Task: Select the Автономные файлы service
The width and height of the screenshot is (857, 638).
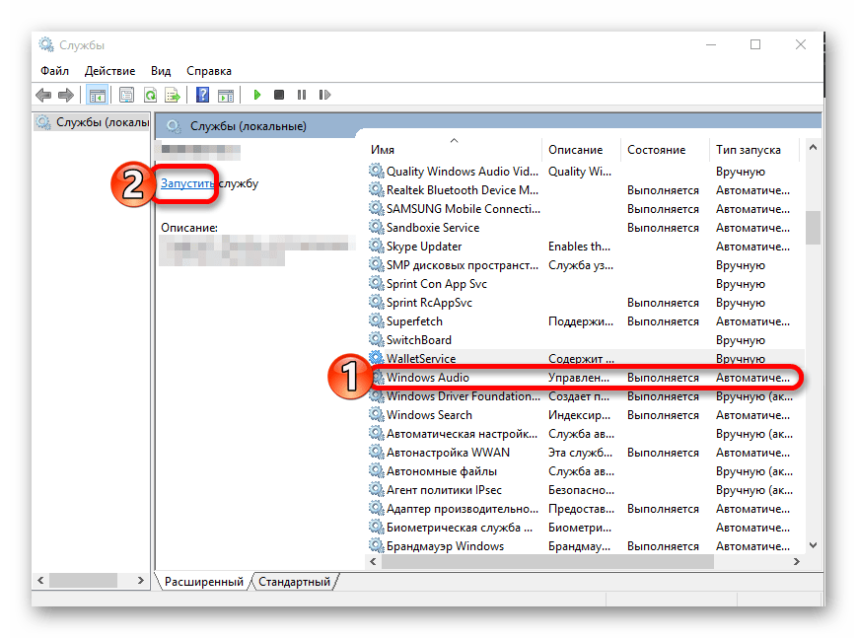Action: pos(585,471)
